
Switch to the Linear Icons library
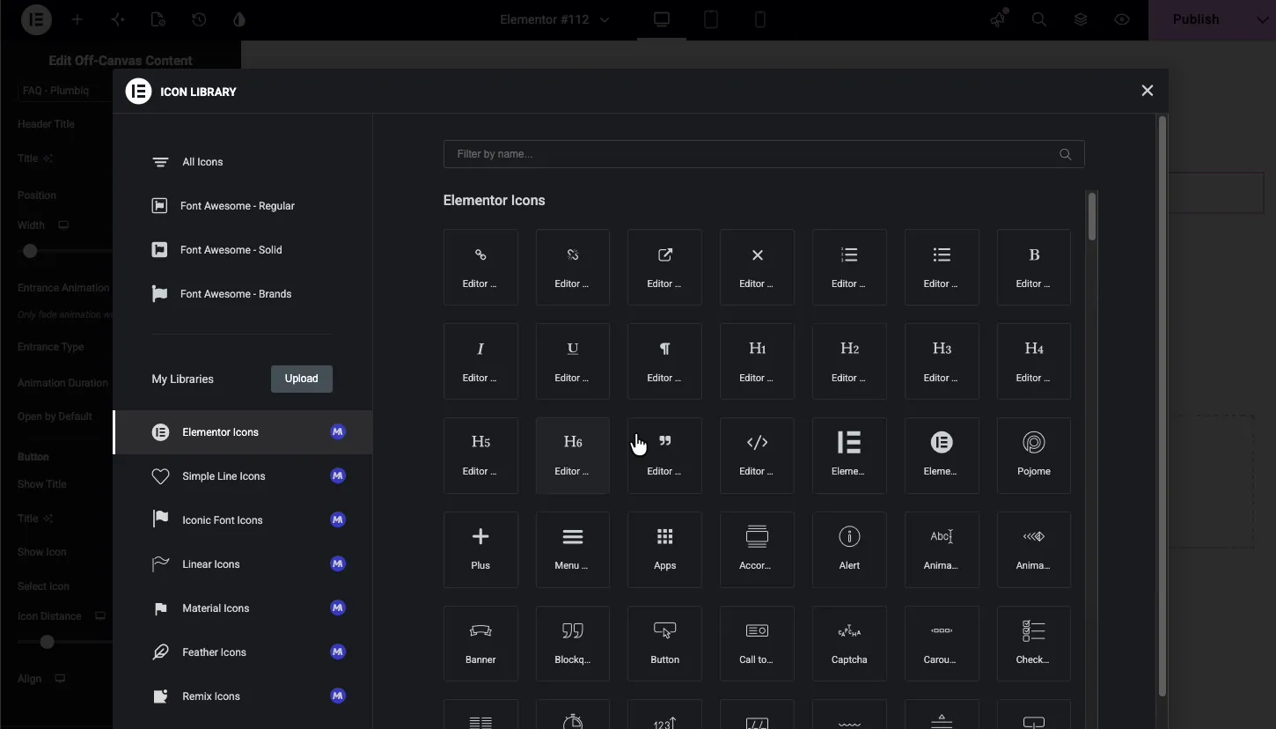pos(243,564)
